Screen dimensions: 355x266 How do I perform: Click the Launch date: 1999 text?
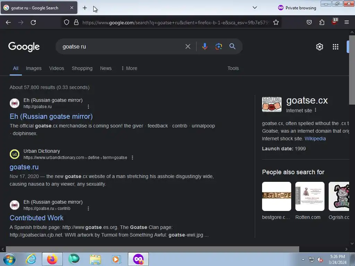pos(284,149)
